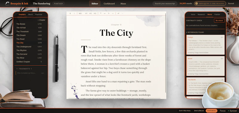Insert a blockquote from the editor toolbar

pyautogui.click(x=101, y=13)
